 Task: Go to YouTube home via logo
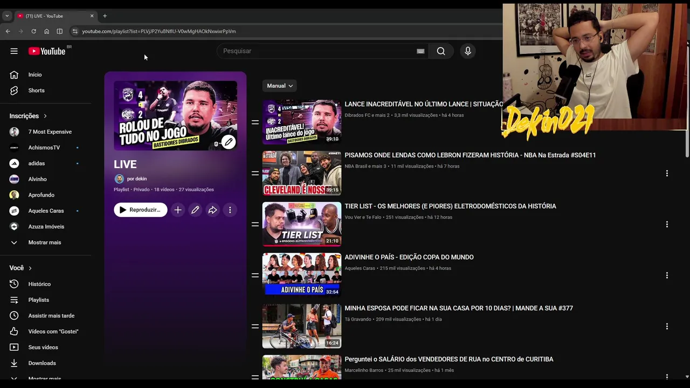47,51
